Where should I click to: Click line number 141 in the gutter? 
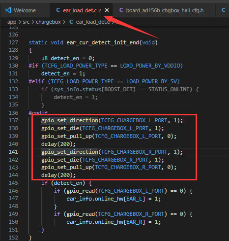pyautogui.click(x=13, y=152)
